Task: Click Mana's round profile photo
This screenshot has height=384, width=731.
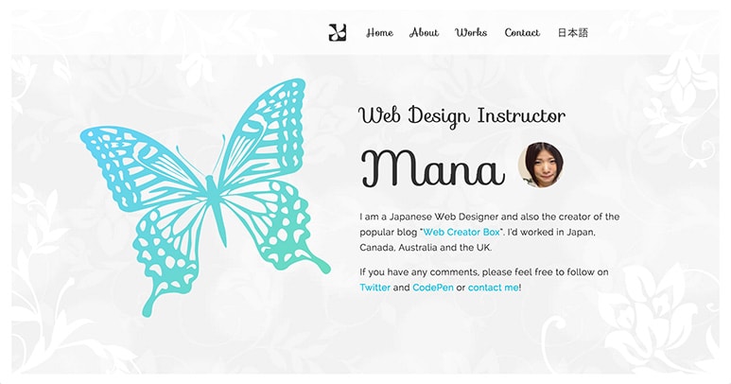Action: click(541, 165)
